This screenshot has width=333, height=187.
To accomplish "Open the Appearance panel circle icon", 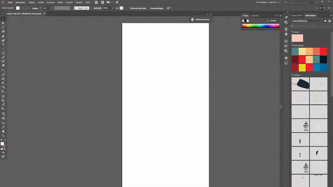I will pos(286,58).
